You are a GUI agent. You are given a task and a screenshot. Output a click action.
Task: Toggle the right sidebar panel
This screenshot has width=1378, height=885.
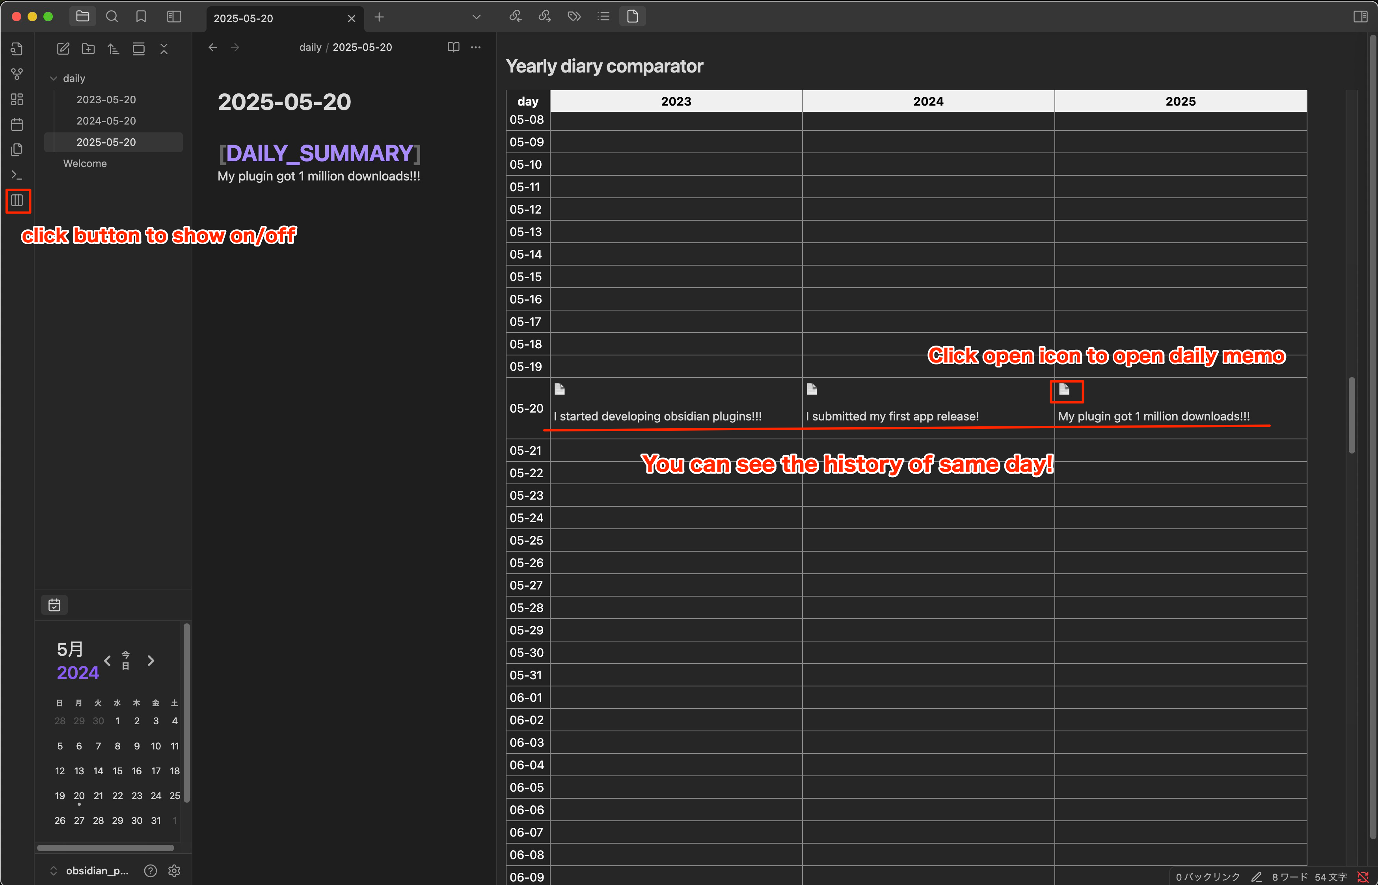click(1360, 17)
